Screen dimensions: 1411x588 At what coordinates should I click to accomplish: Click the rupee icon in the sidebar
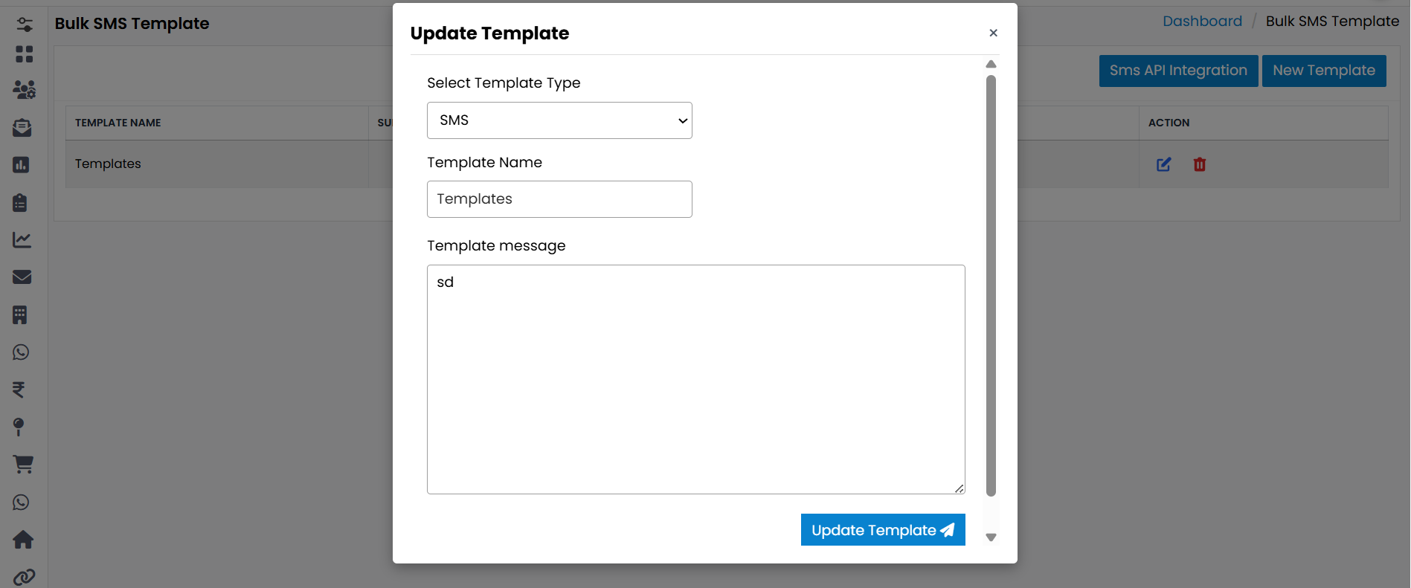coord(19,390)
